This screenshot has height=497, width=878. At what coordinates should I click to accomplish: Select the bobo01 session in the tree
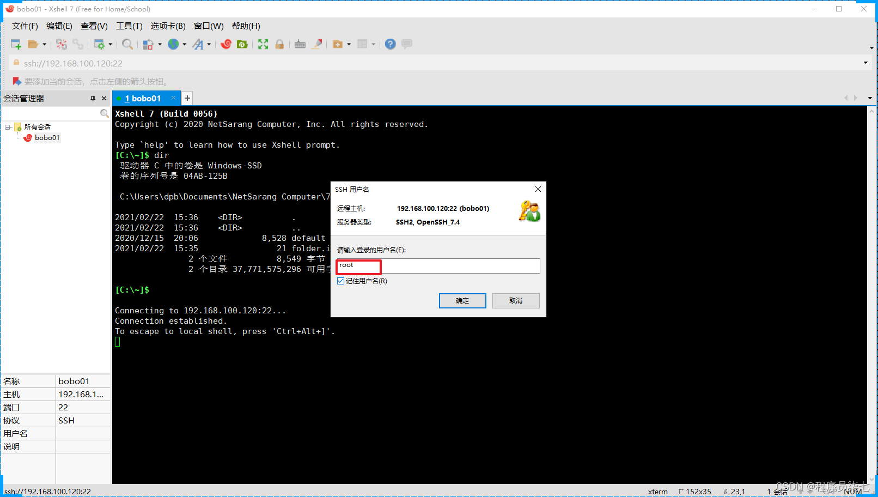[x=47, y=138]
